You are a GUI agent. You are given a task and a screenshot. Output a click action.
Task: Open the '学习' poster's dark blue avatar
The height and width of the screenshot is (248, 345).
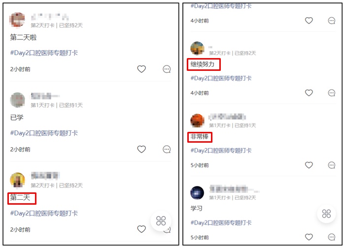click(x=197, y=193)
